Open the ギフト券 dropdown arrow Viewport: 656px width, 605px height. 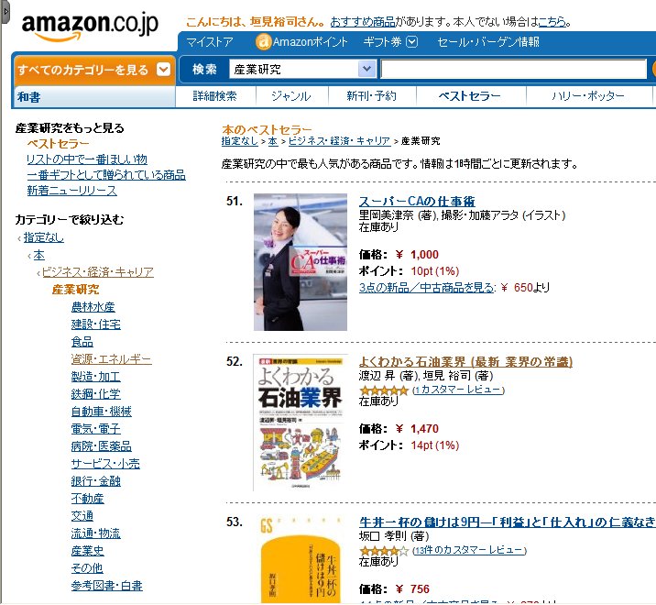coord(412,42)
